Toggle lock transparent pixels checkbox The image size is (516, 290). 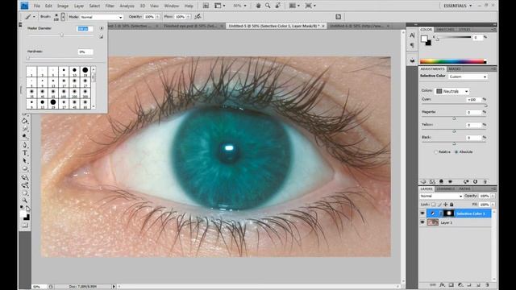coord(434,204)
